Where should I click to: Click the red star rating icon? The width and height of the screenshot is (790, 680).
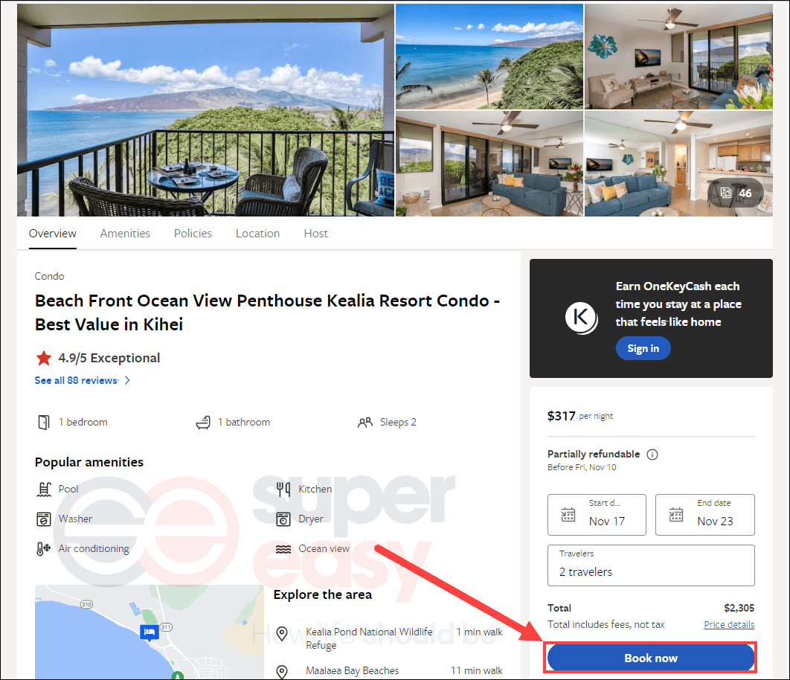[44, 358]
